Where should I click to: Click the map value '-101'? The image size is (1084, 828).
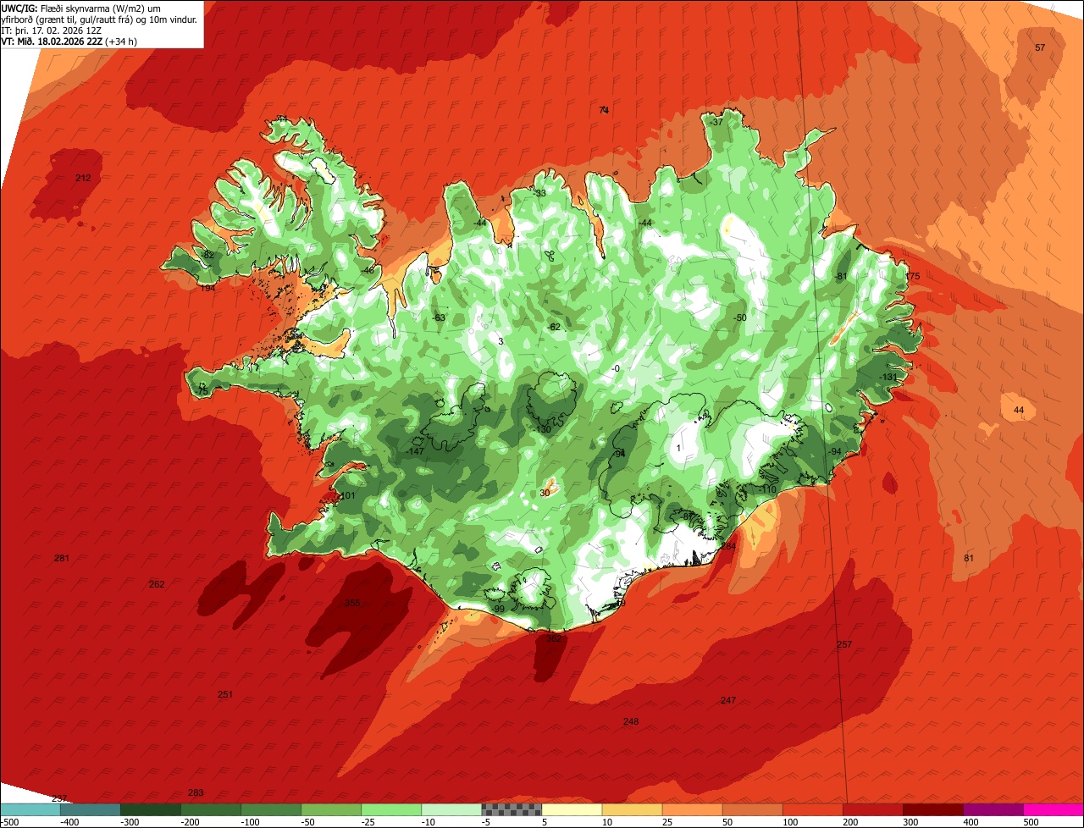pos(346,496)
